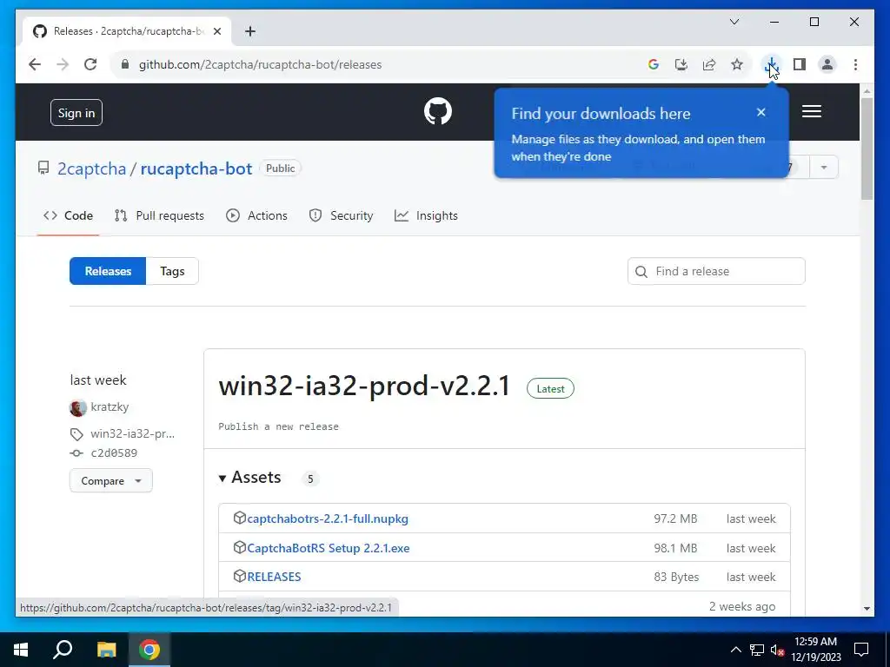Open commit c2d0589
Image resolution: width=890 pixels, height=667 pixels.
(x=114, y=453)
